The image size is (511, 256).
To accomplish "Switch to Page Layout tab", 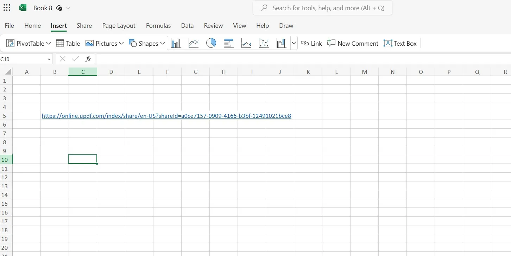I will coord(119,26).
